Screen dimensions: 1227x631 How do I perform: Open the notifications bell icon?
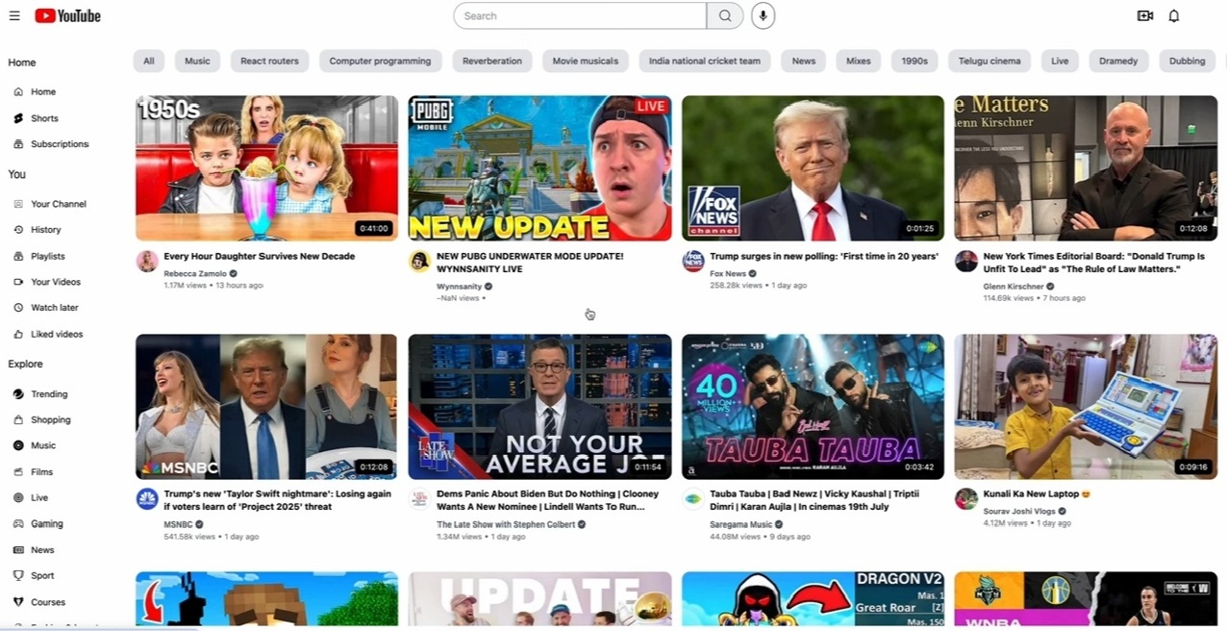(1173, 15)
